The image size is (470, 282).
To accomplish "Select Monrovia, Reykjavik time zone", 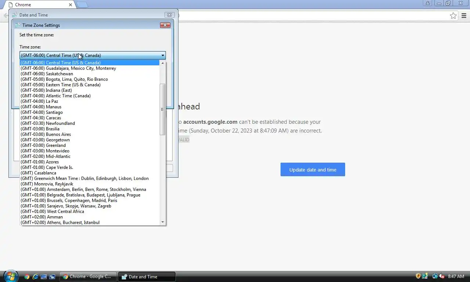I will [x=90, y=184].
